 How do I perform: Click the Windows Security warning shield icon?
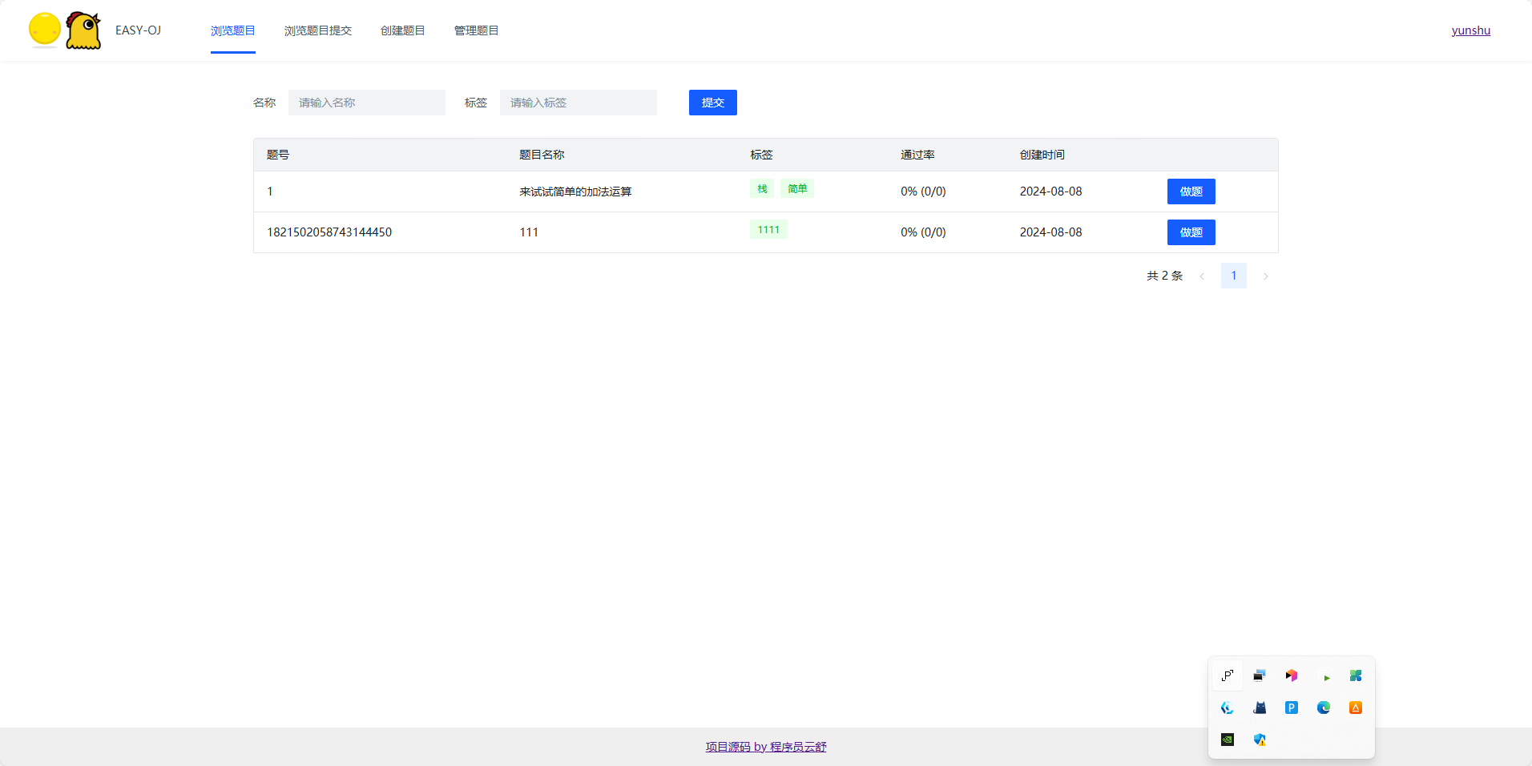[x=1260, y=740]
